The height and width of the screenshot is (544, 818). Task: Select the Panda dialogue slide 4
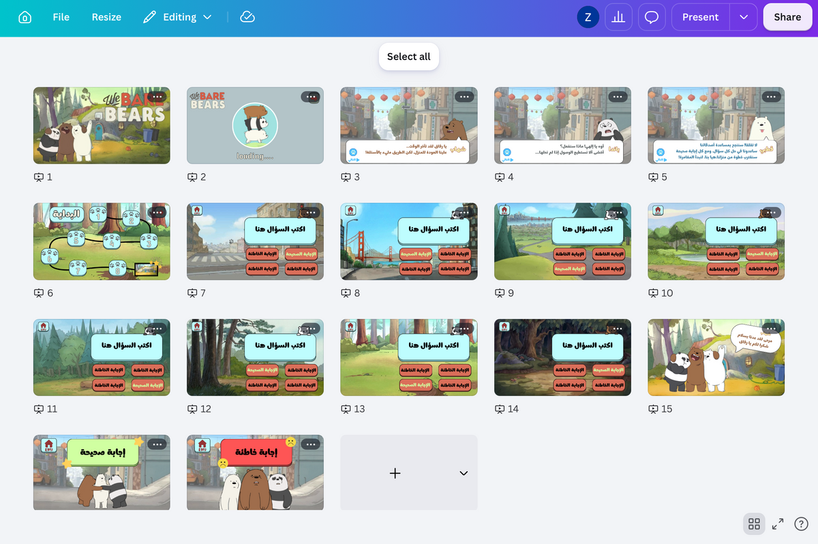click(x=562, y=125)
